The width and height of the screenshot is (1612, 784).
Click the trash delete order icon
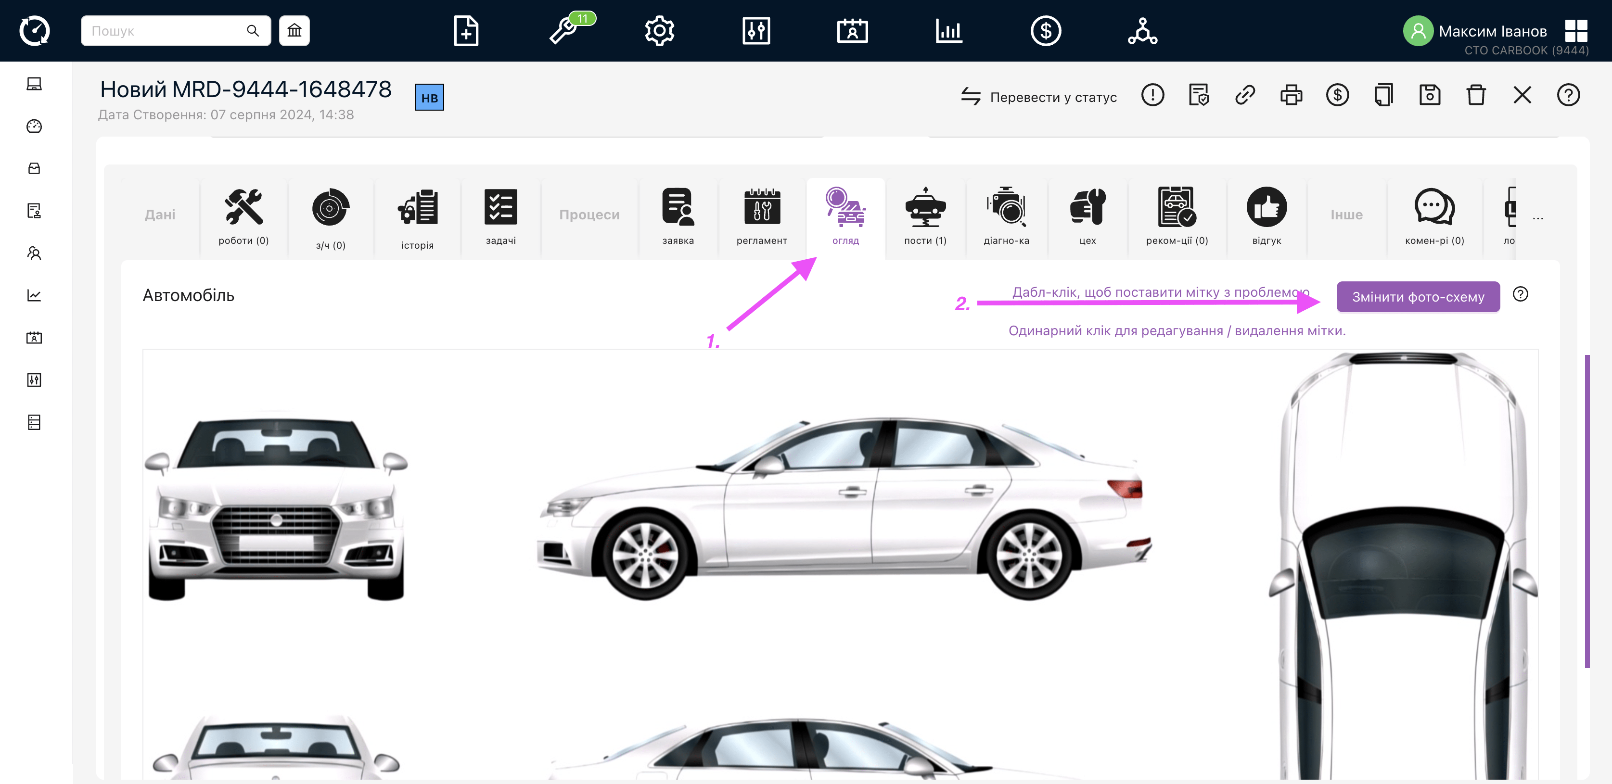click(1475, 95)
